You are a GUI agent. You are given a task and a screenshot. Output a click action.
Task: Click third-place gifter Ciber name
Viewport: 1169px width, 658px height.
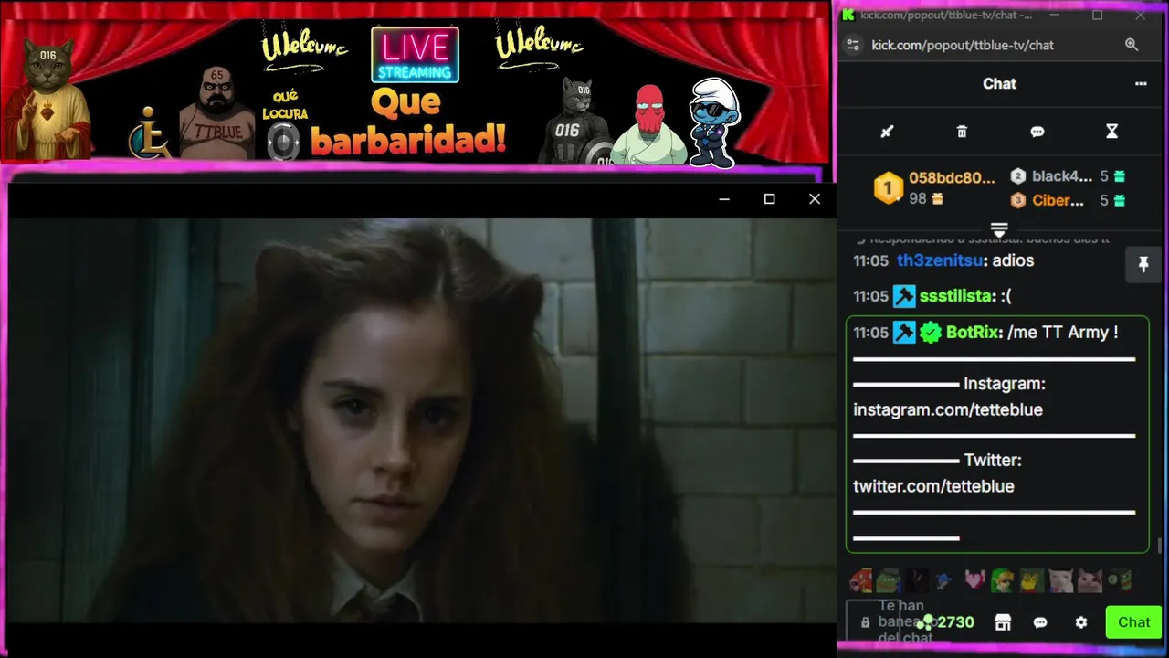click(1058, 200)
